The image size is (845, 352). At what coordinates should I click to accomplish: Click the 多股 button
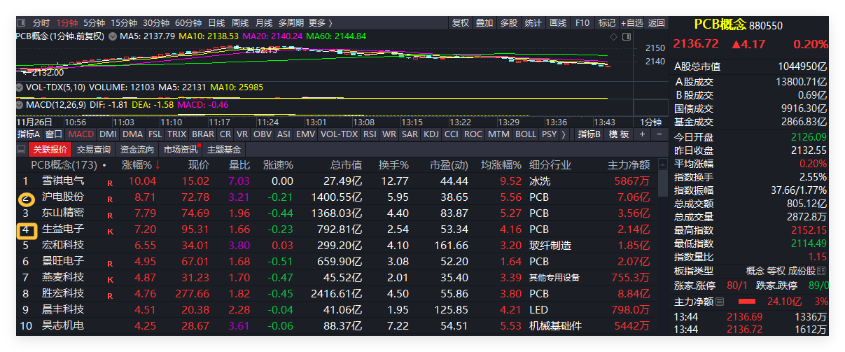pos(509,23)
